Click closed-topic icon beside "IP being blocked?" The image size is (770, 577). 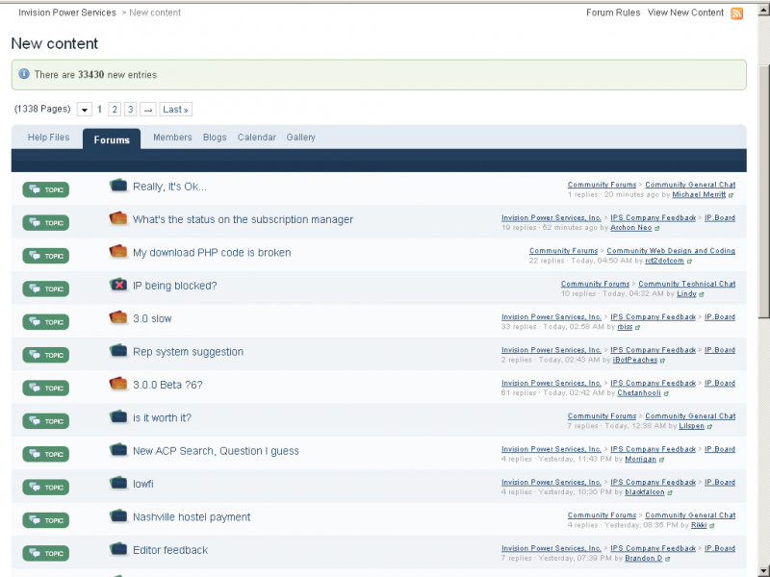tap(118, 285)
